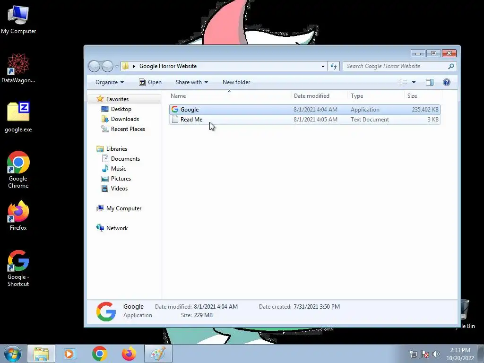
Task: Select the Firefox desktop shortcut
Action: [x=18, y=215]
